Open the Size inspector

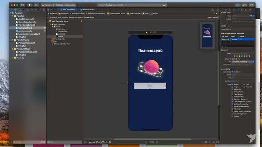click(246, 10)
